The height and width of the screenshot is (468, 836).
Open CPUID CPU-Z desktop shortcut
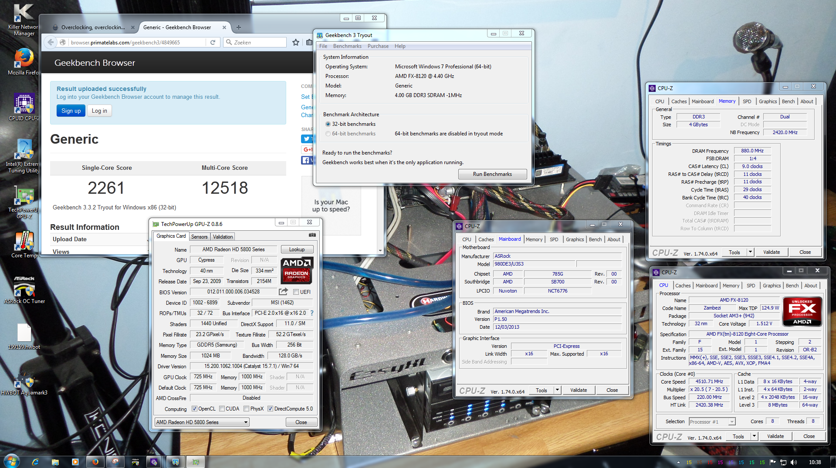click(x=24, y=107)
